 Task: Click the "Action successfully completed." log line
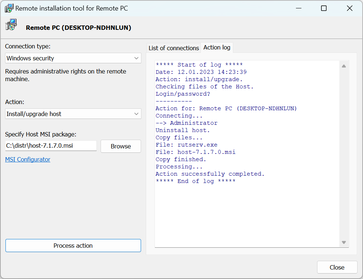click(x=210, y=174)
